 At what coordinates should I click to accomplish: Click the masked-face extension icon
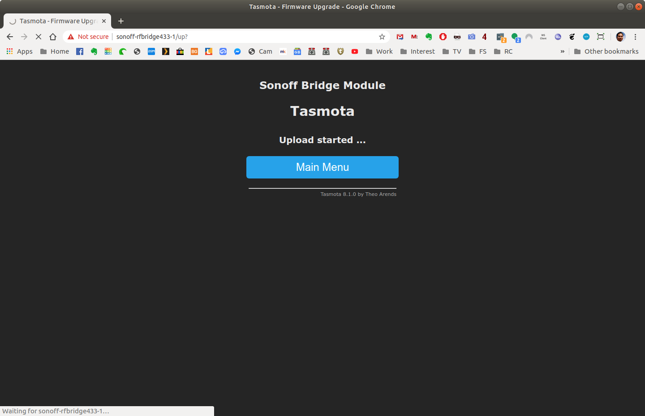point(457,37)
